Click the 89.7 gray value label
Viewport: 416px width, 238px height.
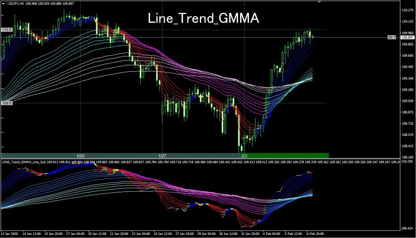[391, 37]
